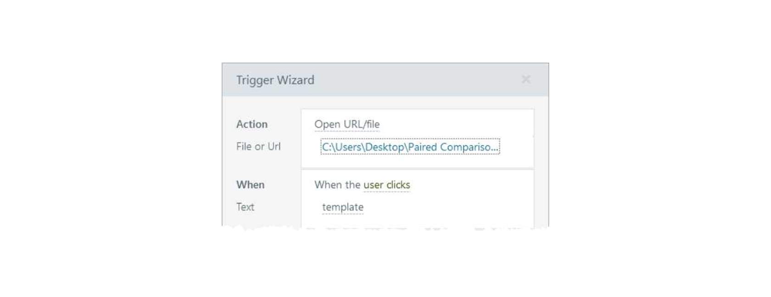The image size is (771, 297).
Task: Click the 'When the' phrase text
Action: [x=337, y=185]
